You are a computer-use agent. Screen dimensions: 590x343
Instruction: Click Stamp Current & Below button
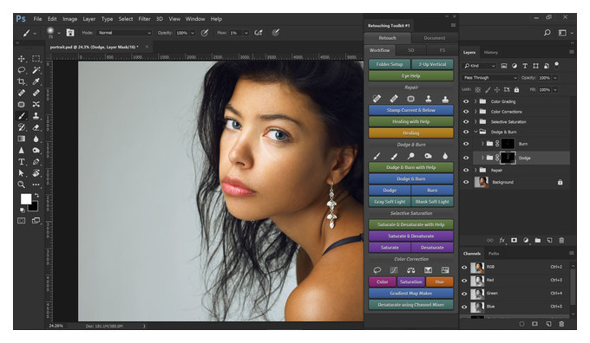click(411, 110)
